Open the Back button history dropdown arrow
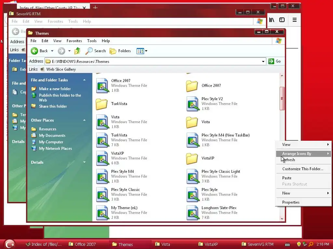Screen dimensions: 333x249 pyautogui.click(x=52, y=51)
